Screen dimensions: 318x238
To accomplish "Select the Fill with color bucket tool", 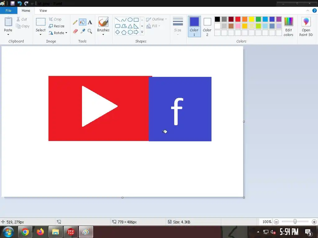I will tap(83, 22).
